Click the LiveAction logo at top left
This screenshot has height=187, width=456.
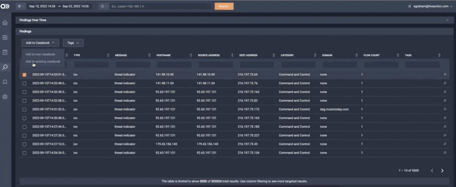pyautogui.click(x=5, y=6)
